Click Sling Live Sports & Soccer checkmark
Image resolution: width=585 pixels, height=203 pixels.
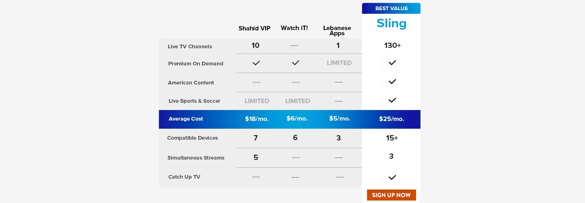[x=392, y=100]
